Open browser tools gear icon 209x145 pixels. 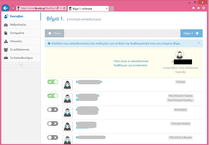click(x=204, y=8)
